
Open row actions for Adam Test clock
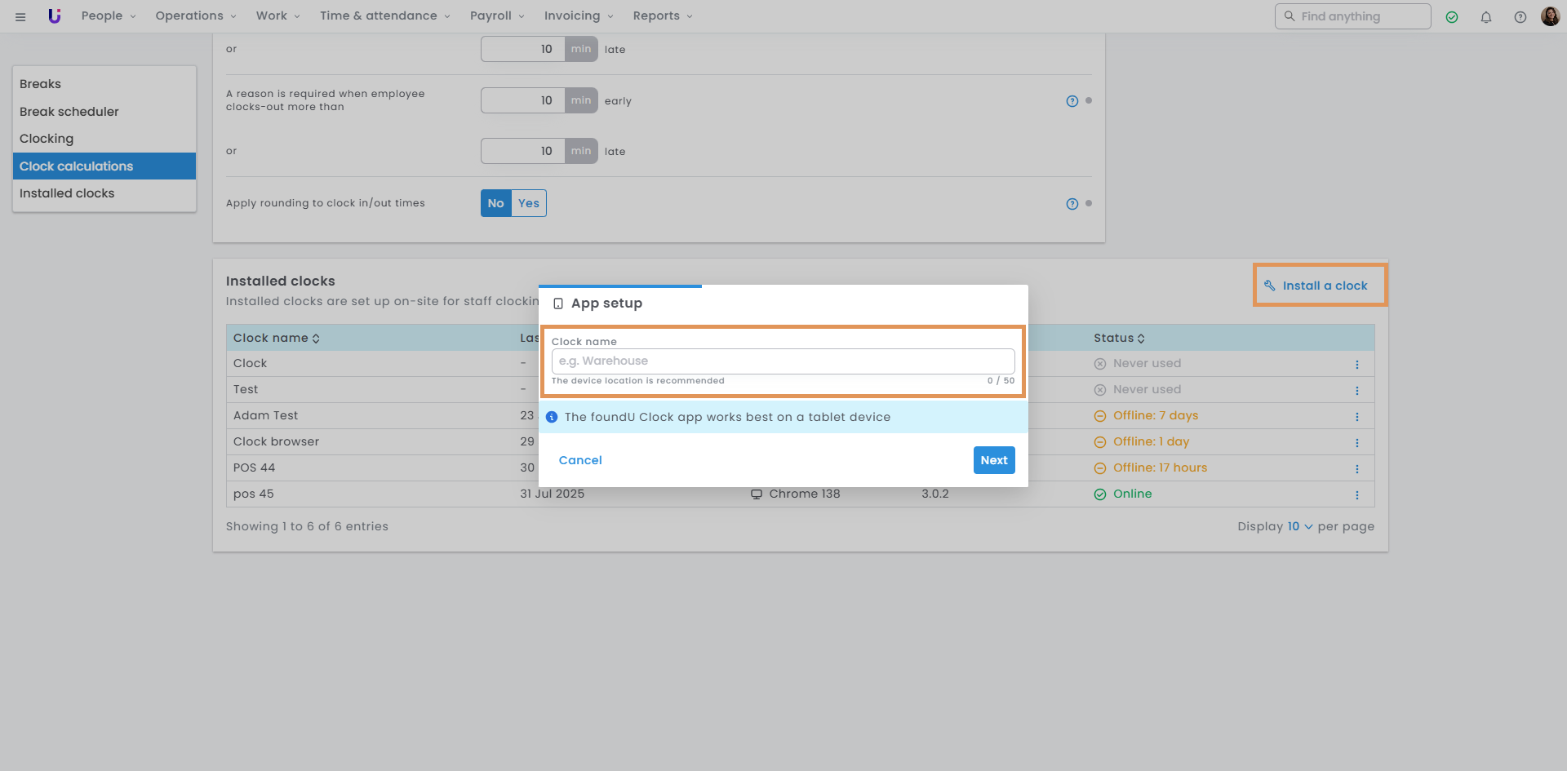point(1357,417)
